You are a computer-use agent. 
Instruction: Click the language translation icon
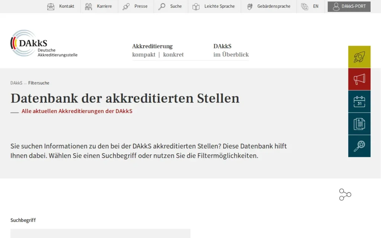(304, 7)
